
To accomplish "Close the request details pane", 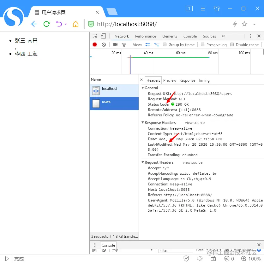I will tap(141, 80).
